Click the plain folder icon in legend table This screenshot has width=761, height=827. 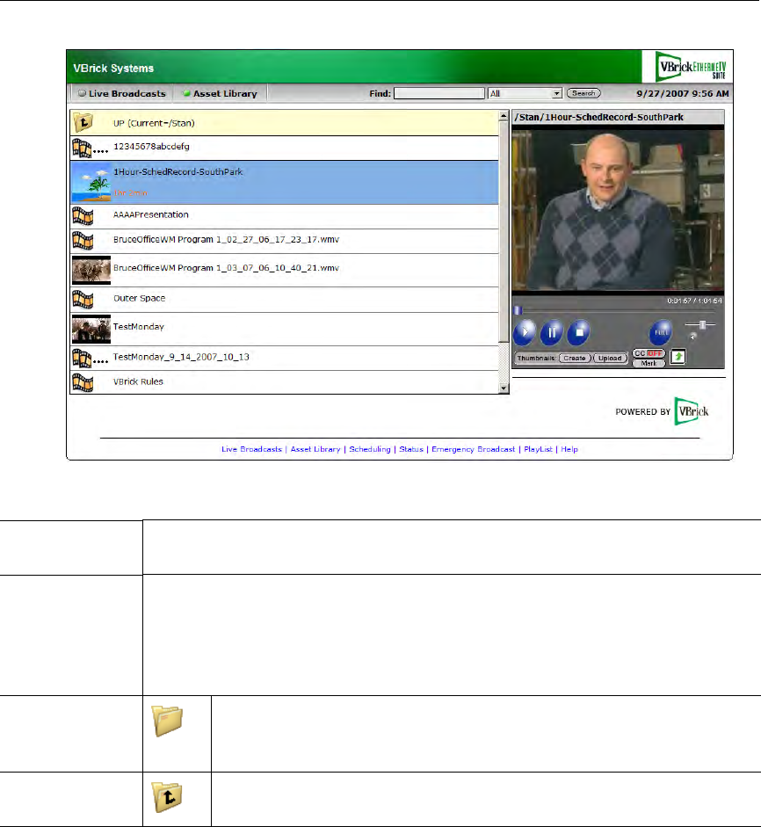(x=167, y=721)
